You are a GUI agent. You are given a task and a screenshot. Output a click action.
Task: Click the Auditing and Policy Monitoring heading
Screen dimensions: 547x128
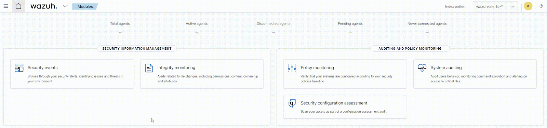click(x=410, y=49)
